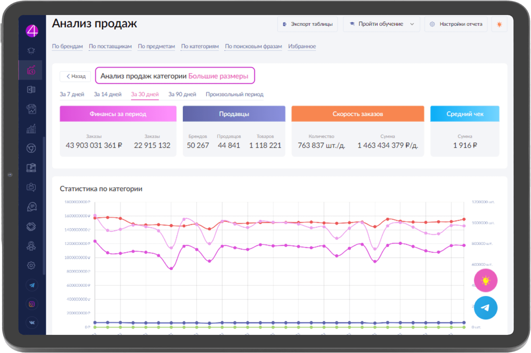
Task: Open the browser extension icon in the sidebar
Action: click(x=32, y=148)
